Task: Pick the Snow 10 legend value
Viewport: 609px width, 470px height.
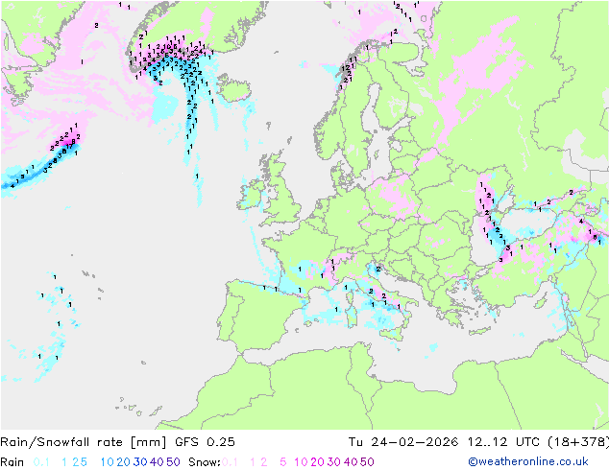Action: point(301,462)
